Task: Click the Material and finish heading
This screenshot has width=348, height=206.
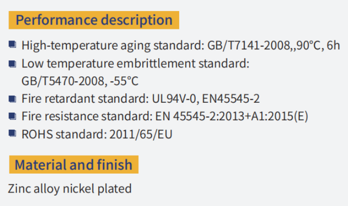Action: (x=74, y=165)
